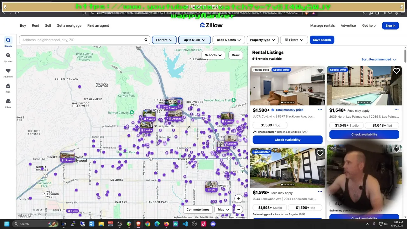
Task: Bookmark this page in the address bar
Action: click(x=84, y=13)
